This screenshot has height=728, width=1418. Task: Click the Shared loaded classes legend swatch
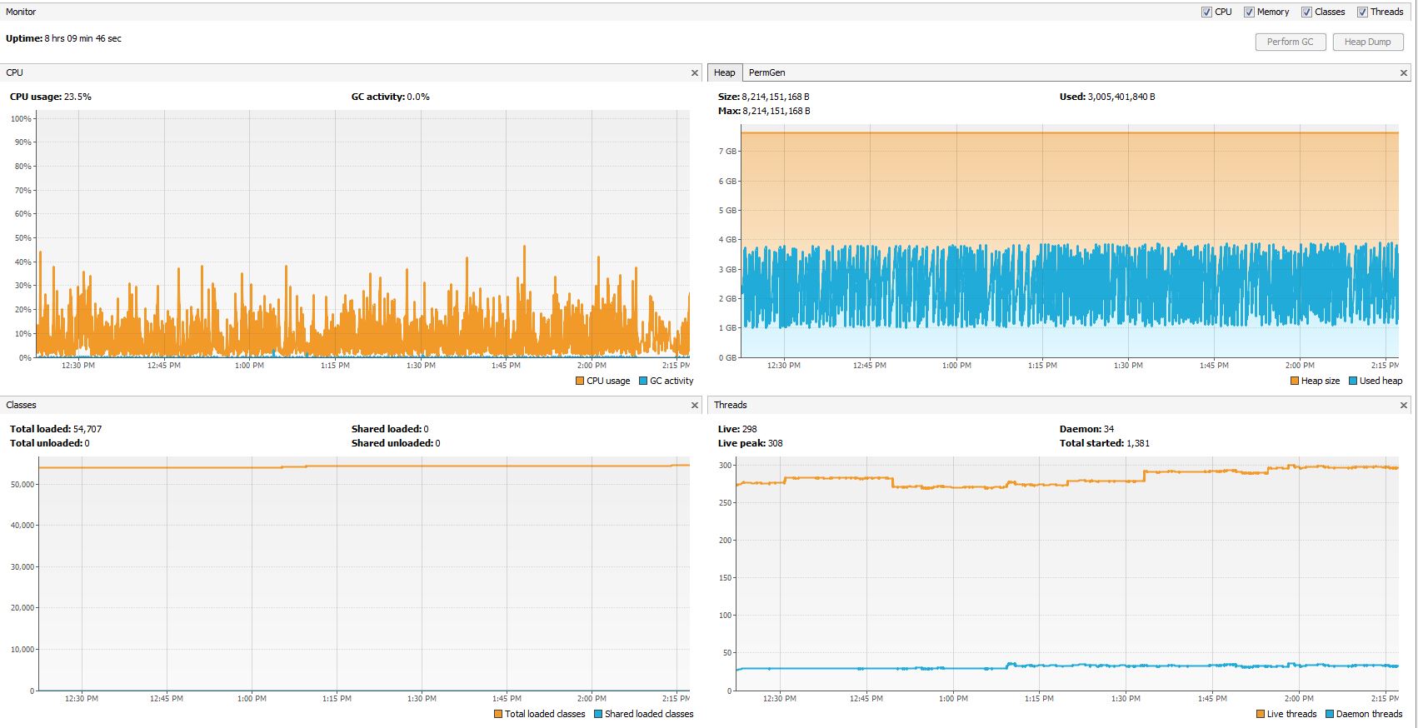(598, 714)
